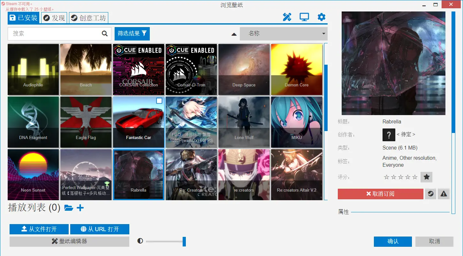Toggle ascending sort order arrow

tap(234, 34)
